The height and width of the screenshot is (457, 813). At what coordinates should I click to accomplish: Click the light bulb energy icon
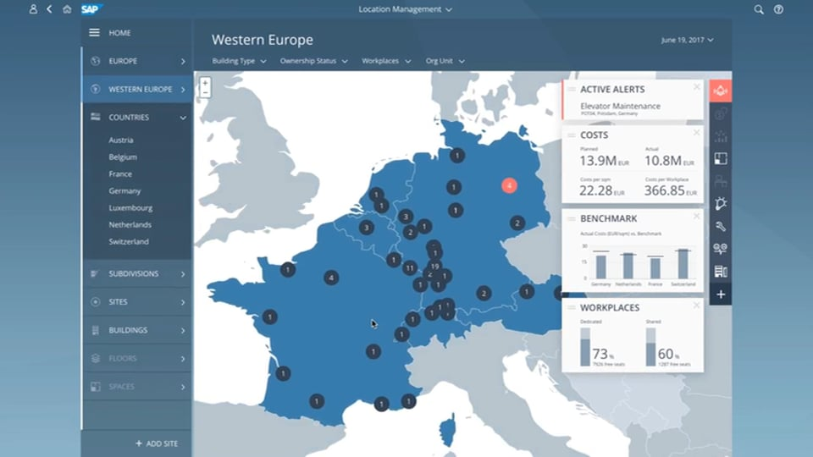point(721,204)
